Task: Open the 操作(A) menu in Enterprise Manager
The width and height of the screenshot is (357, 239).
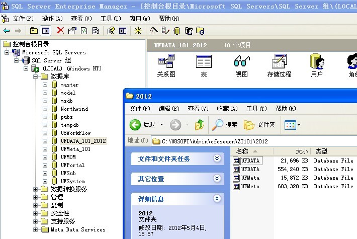Action: (52, 19)
